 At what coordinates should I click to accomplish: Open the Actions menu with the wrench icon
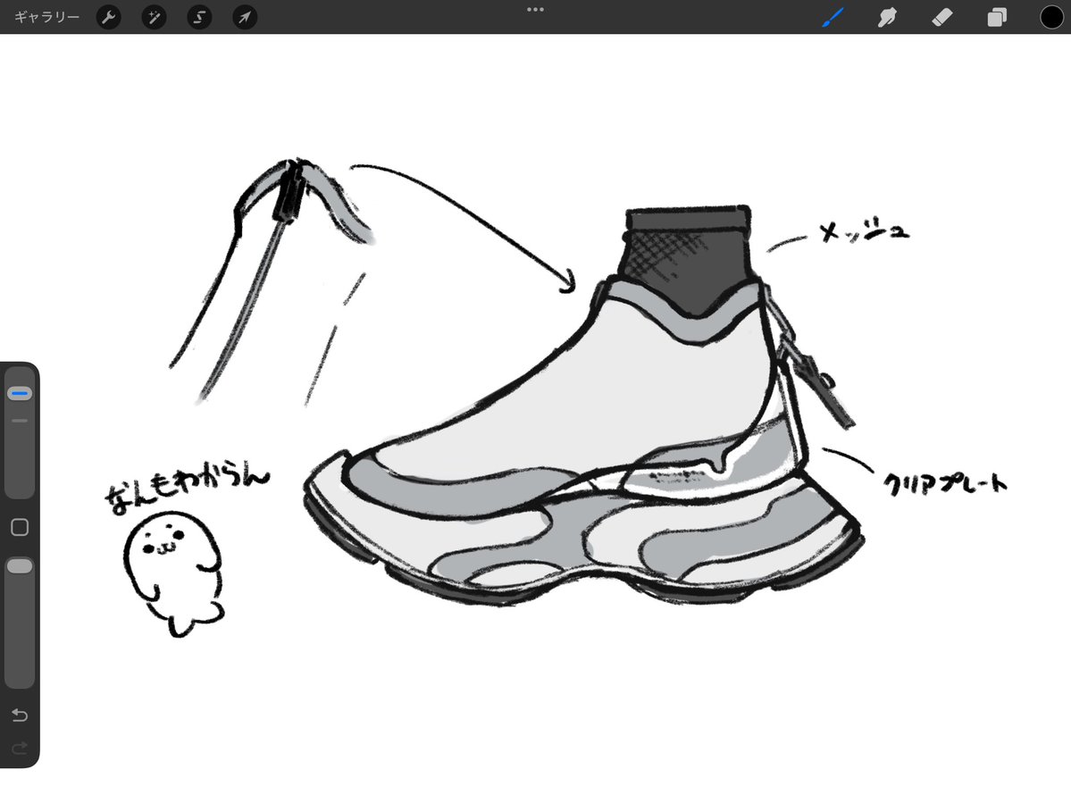108,17
